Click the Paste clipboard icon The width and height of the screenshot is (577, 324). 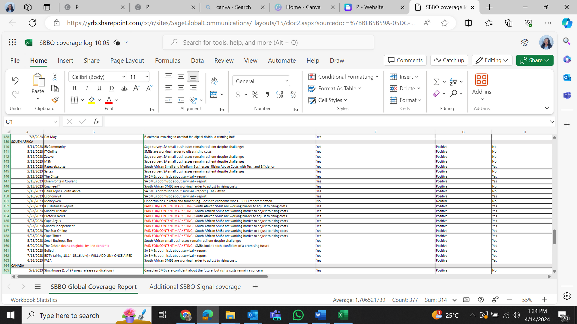point(38,80)
